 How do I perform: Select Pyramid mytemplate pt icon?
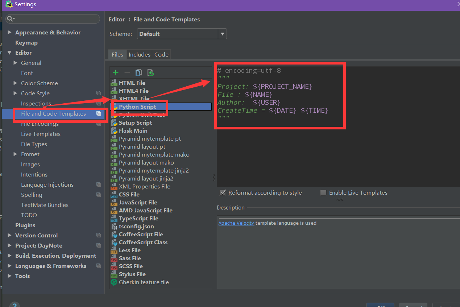[x=114, y=139]
